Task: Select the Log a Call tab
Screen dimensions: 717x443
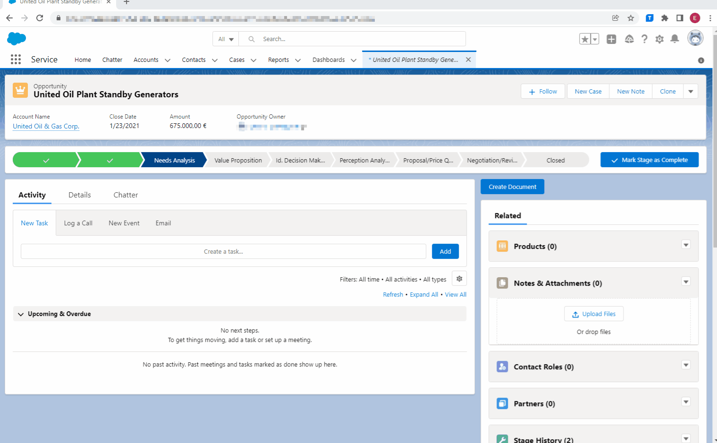Action: 78,223
